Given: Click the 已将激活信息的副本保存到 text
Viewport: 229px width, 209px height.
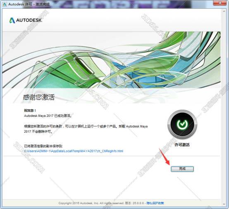Looking at the screenshot, I should [x=43, y=146].
